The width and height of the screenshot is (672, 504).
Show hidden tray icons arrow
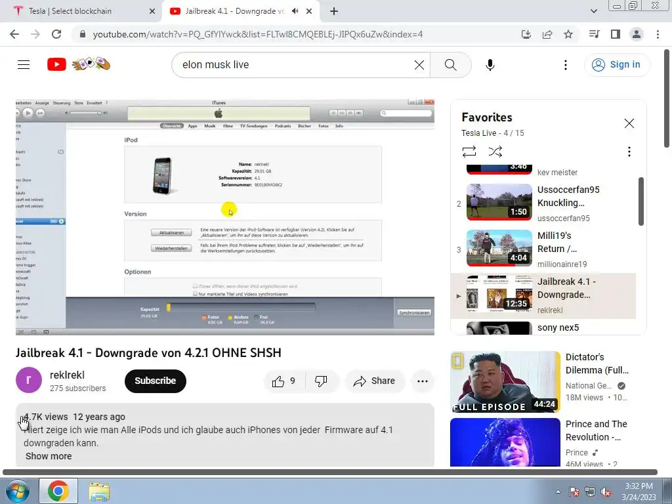[x=558, y=492]
